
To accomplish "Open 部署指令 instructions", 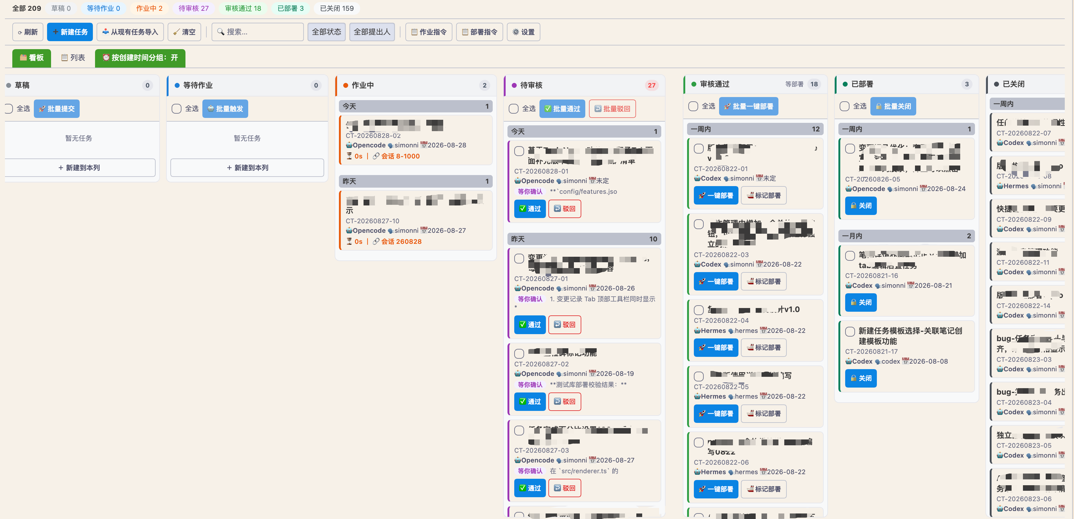I will click(479, 32).
